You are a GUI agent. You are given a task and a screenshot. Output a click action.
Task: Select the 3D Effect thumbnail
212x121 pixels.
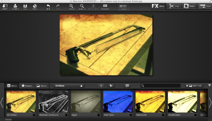tap(21, 102)
